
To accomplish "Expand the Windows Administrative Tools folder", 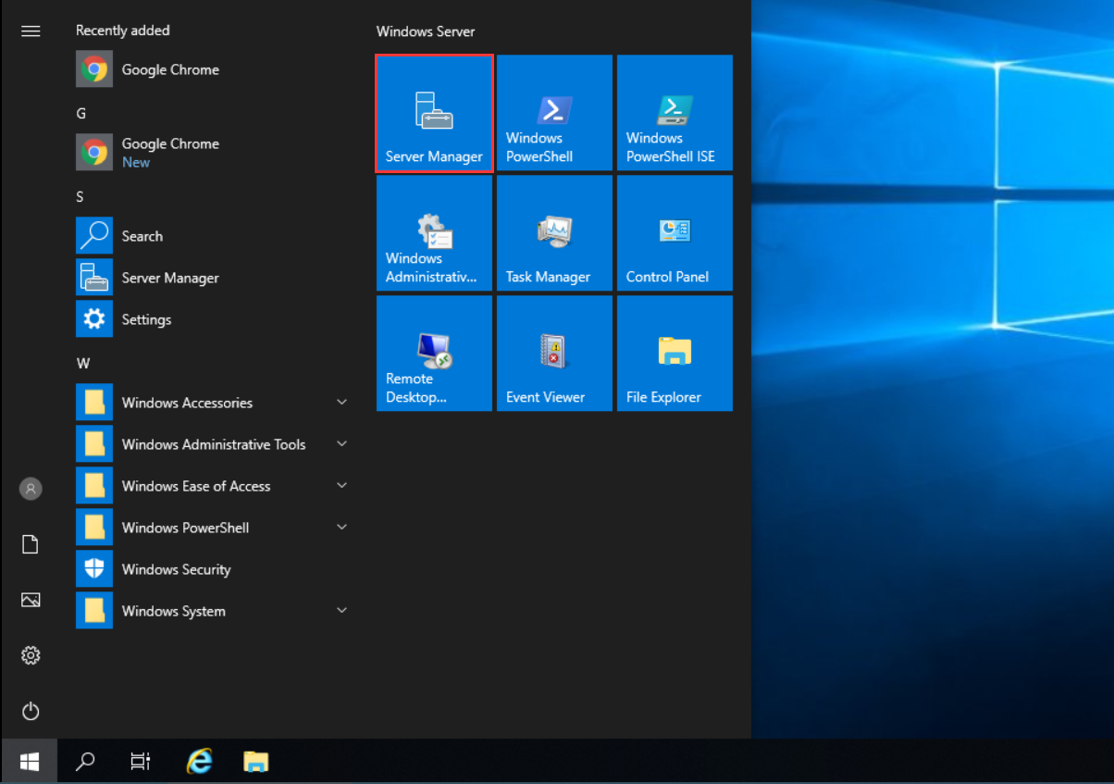I will 213,444.
